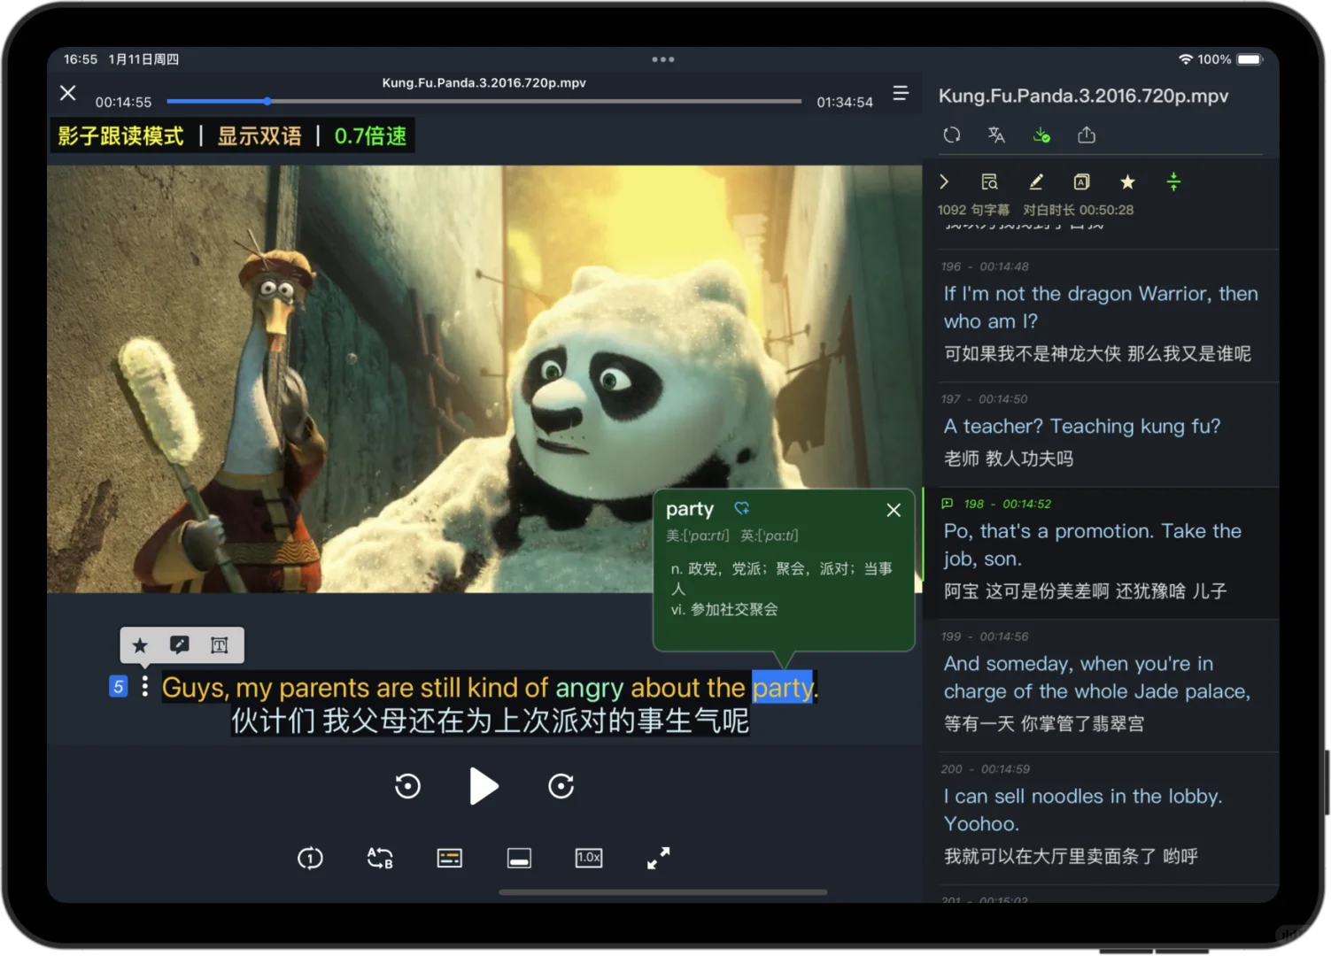Click the text-box select icon in popup toolbar
This screenshot has width=1331, height=956.
point(220,645)
